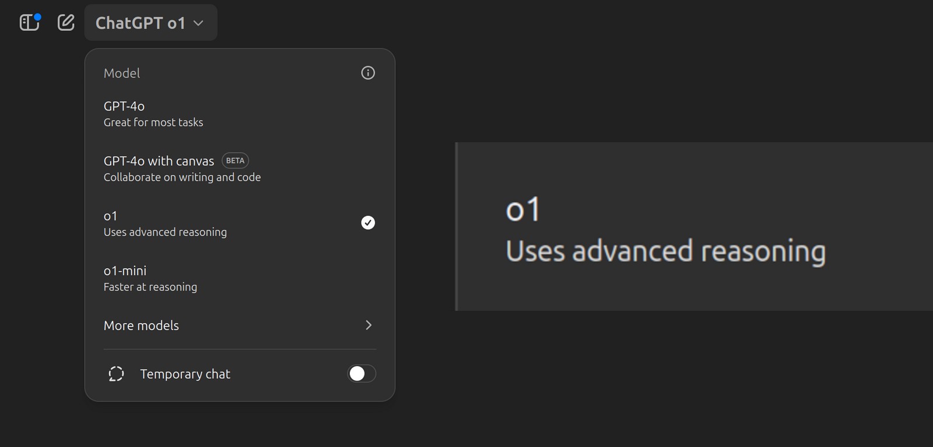933x447 pixels.
Task: Click the checkmark icon beside o1
Action: [368, 222]
